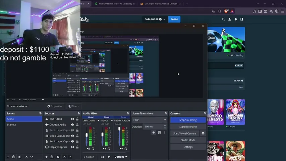The height and width of the screenshot is (161, 286).
Task: Switch to Kick Giveaway Tool browser tab
Action: pyautogui.click(x=115, y=4)
